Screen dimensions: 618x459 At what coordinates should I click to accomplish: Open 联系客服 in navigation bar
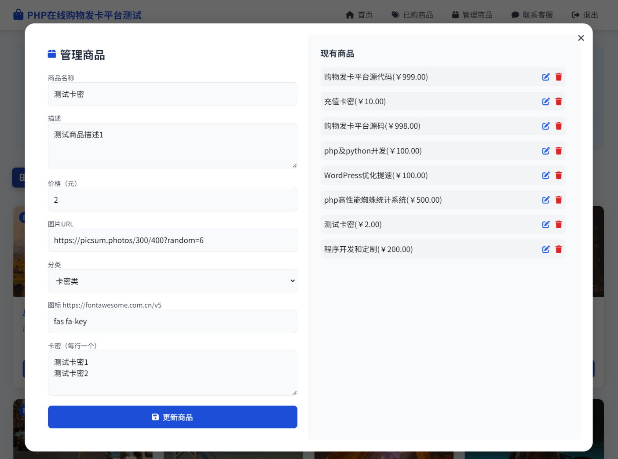tap(532, 15)
